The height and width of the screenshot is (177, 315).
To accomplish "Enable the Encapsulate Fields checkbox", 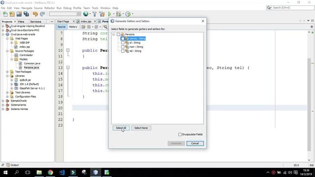I will point(180,134).
